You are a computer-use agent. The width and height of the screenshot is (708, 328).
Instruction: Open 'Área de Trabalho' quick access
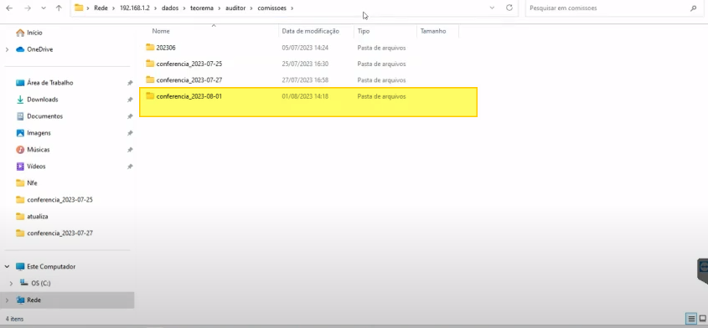(x=50, y=83)
